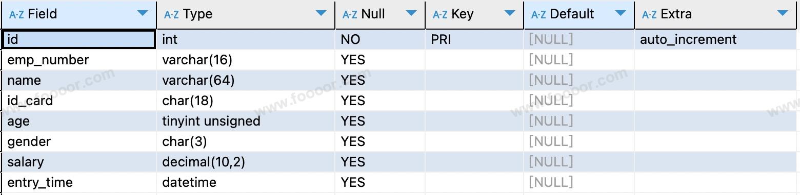Select the PRI key cell
Image resolution: width=800 pixels, height=195 pixels.
[x=474, y=39]
